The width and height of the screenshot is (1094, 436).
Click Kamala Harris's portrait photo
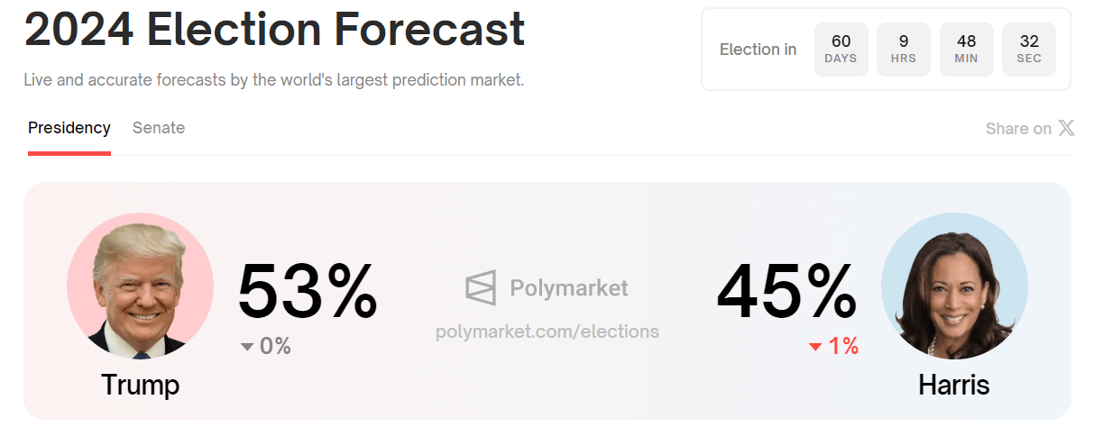coord(954,287)
